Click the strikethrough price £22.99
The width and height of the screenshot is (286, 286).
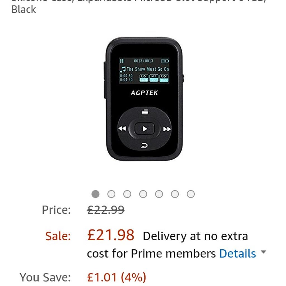coord(105,209)
